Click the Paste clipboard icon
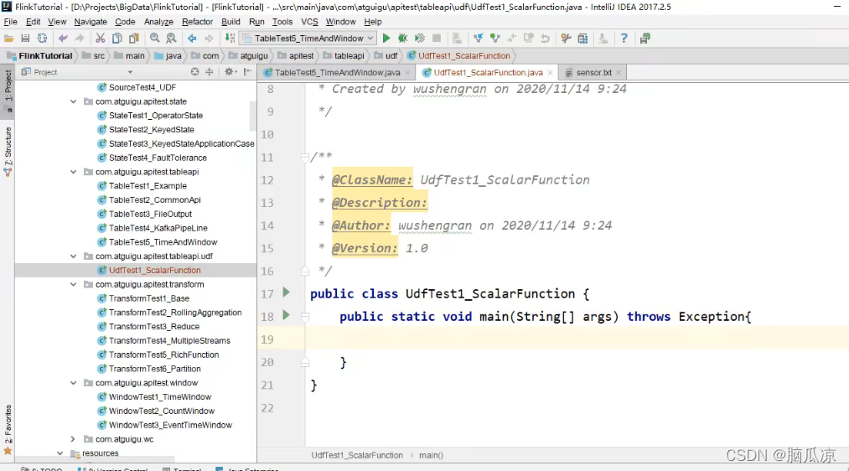The width and height of the screenshot is (849, 471). point(134,39)
